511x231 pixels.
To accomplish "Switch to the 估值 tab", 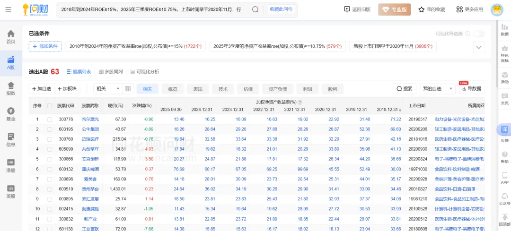I will click(248, 89).
